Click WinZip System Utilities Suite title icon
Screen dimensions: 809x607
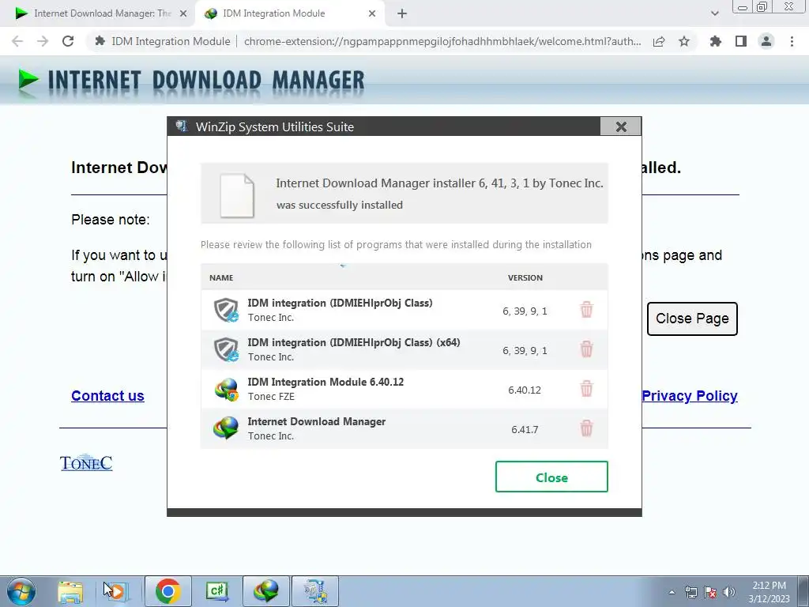[x=181, y=126]
